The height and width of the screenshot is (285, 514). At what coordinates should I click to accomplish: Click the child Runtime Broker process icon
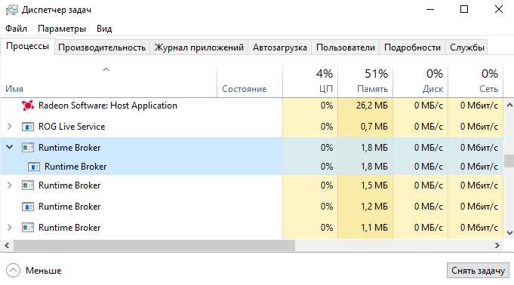click(34, 167)
